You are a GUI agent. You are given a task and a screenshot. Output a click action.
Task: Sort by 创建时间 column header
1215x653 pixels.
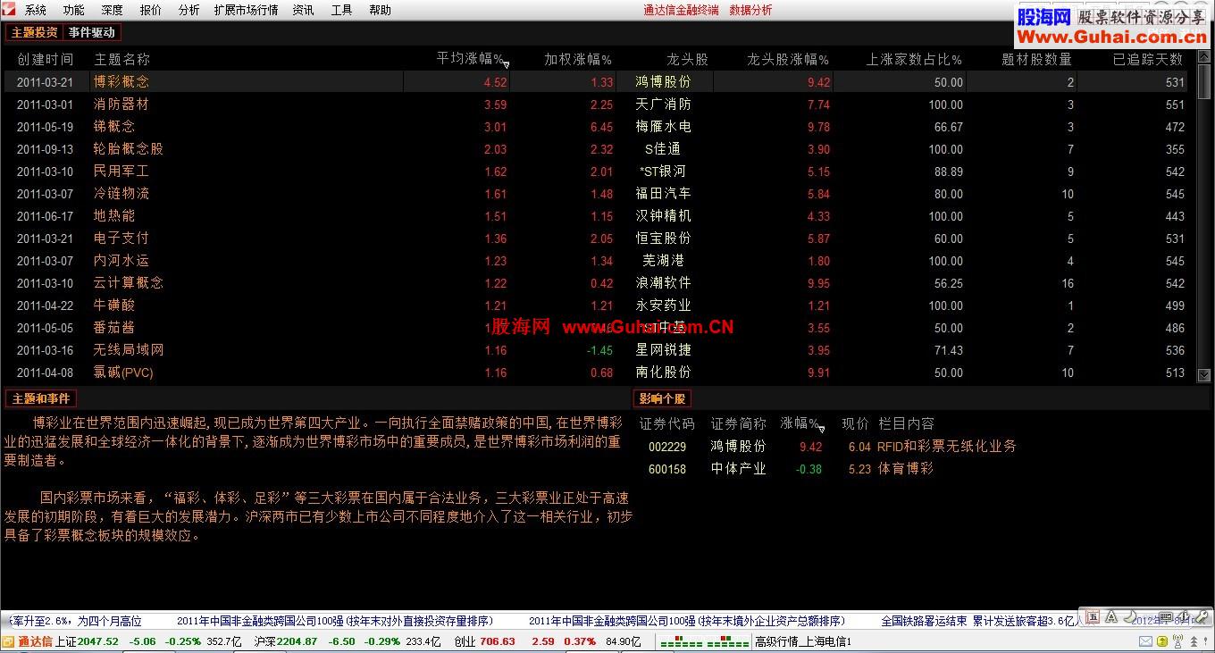pyautogui.click(x=46, y=59)
